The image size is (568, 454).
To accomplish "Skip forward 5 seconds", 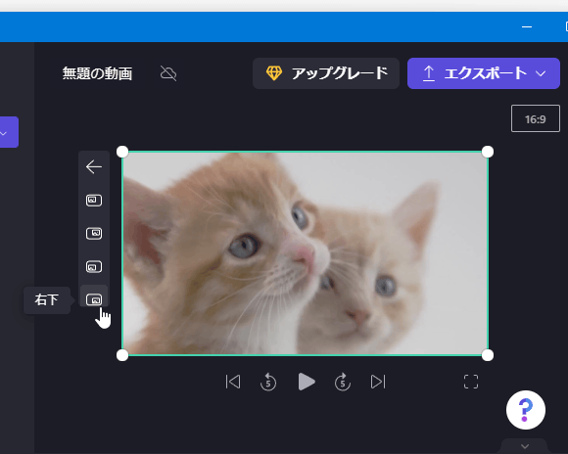I will (343, 382).
